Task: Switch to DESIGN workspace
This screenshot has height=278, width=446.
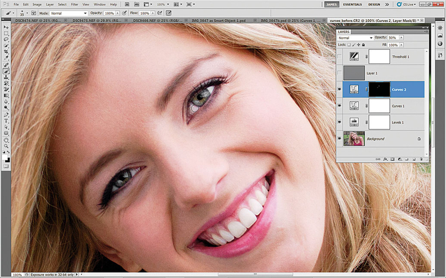Action: 374,5
